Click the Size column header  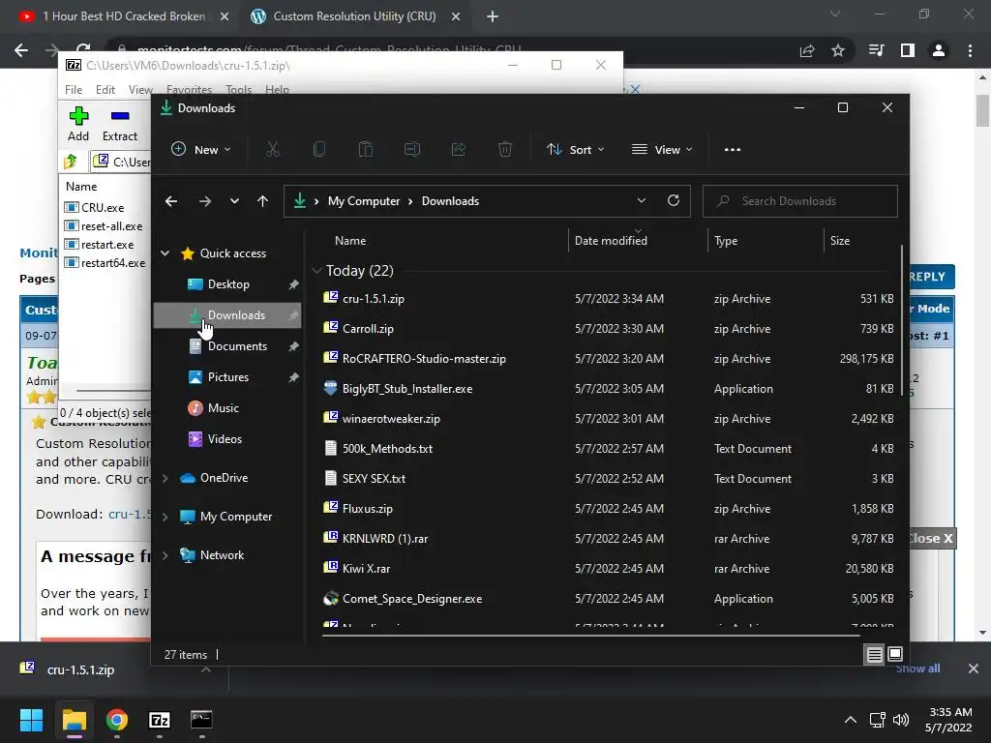tap(840, 241)
